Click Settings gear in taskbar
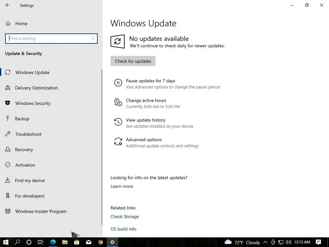 coord(112,242)
